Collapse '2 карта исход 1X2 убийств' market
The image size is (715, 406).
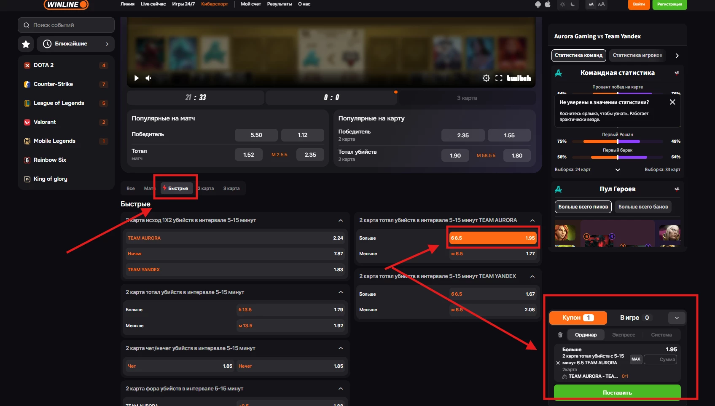pyautogui.click(x=341, y=220)
